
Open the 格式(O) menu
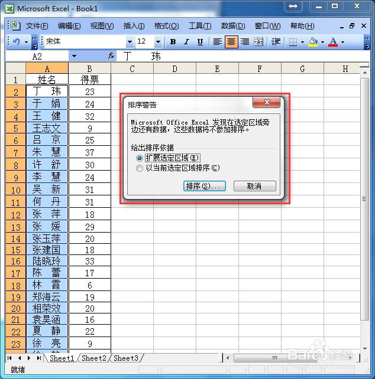point(167,26)
